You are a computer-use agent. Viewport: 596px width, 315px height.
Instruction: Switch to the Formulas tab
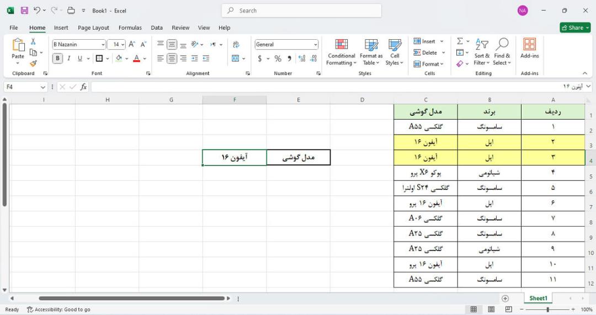[x=130, y=28]
